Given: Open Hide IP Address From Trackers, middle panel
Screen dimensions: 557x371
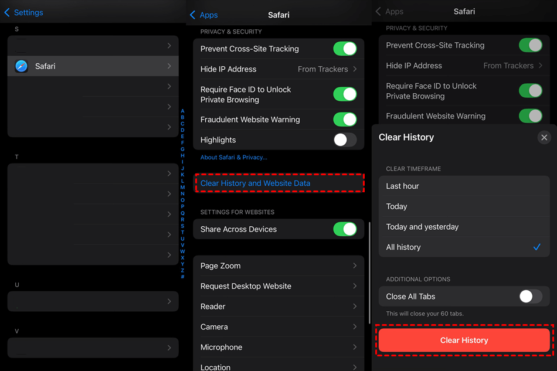Looking at the screenshot, I should (x=278, y=69).
